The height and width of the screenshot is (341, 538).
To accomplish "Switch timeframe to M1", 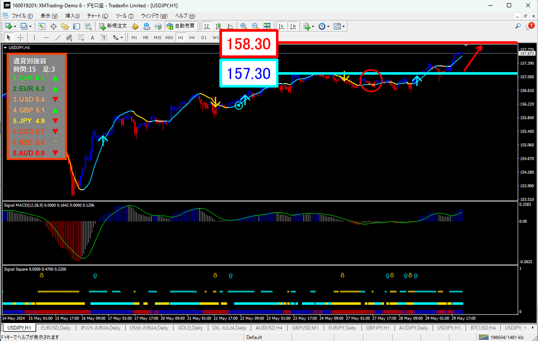I will [134, 37].
